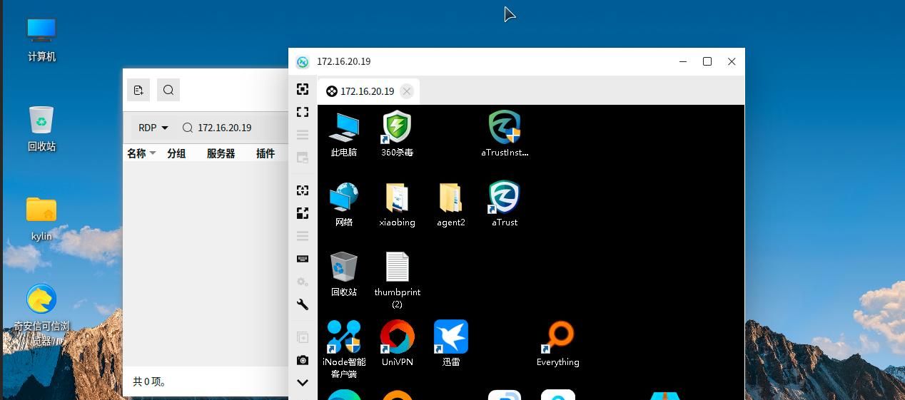Open the wrench tools icon in sidebar

[303, 304]
